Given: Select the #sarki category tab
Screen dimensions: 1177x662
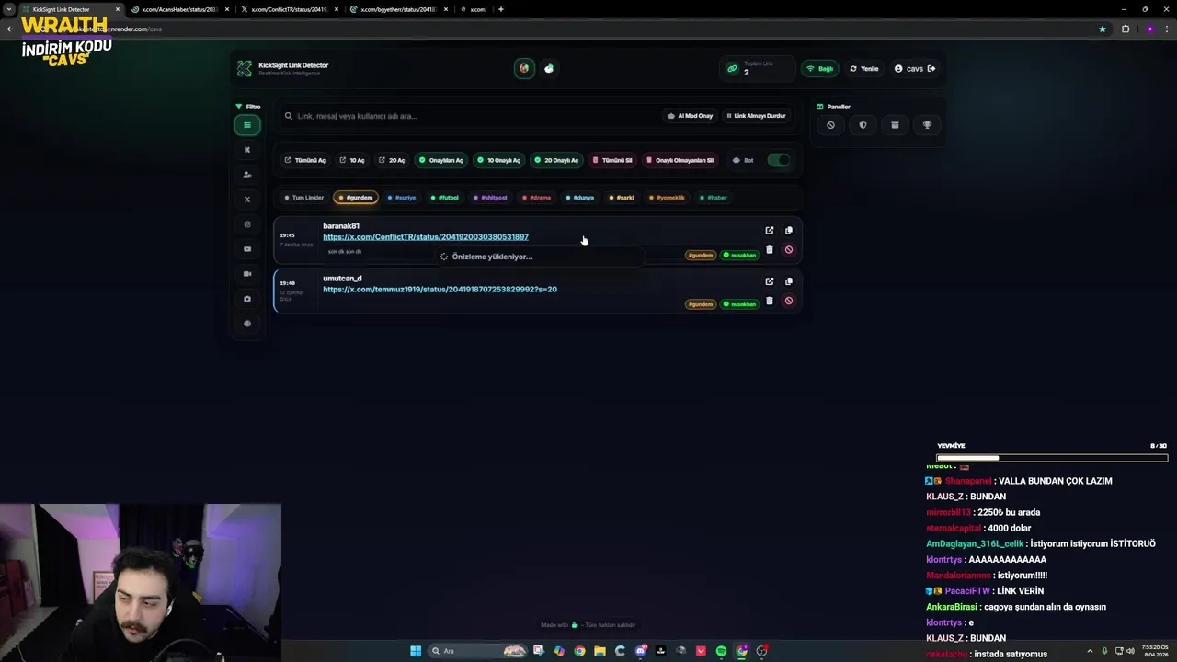Looking at the screenshot, I should point(622,198).
